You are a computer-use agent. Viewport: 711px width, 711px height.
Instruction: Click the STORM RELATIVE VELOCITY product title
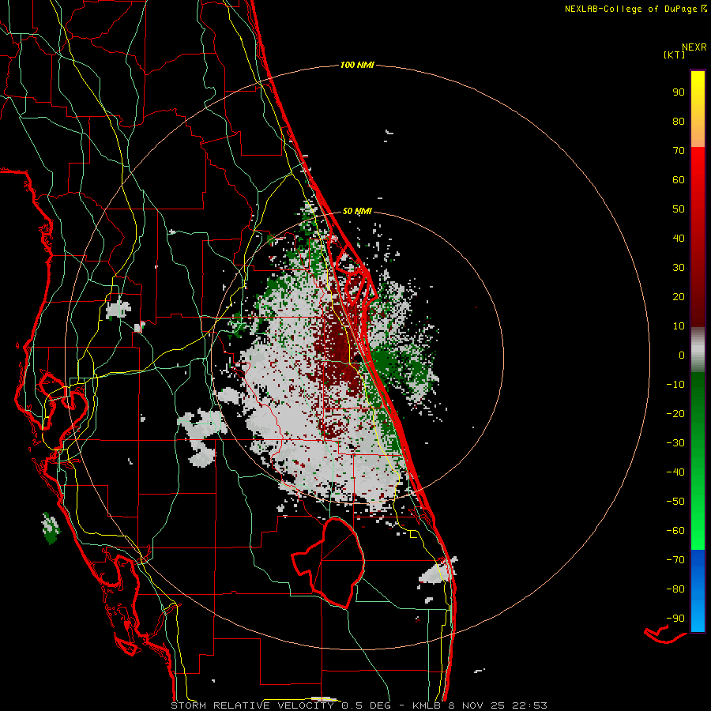coord(252,705)
